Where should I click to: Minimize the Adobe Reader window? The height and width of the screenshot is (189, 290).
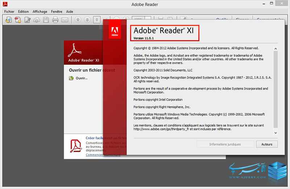(264, 4)
